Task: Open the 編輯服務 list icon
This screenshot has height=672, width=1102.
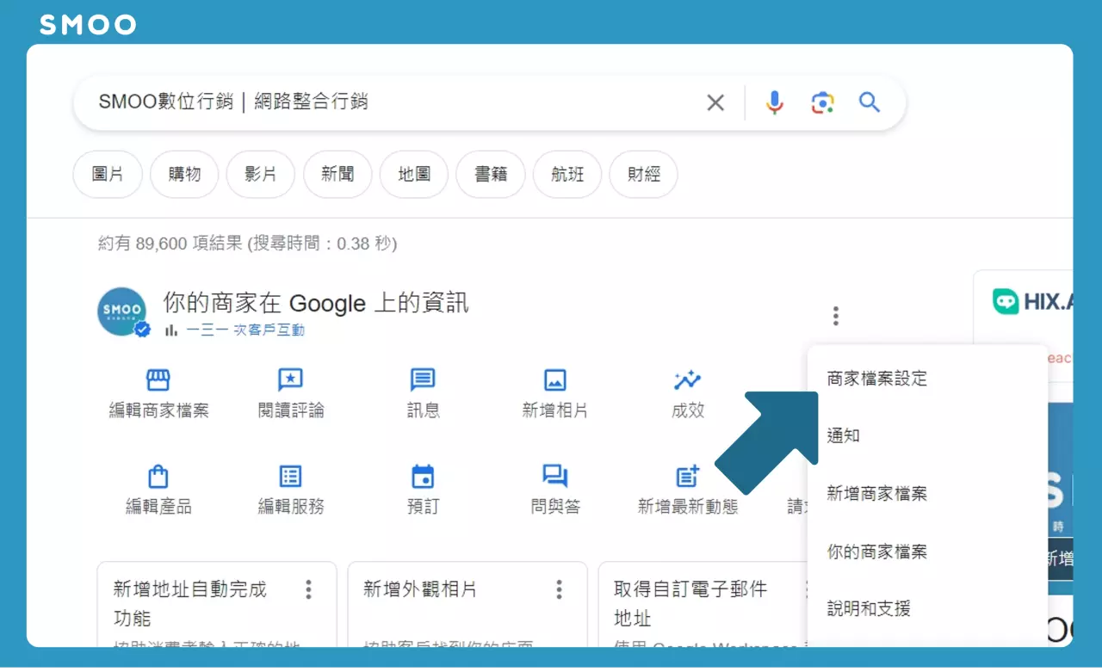Action: (291, 476)
